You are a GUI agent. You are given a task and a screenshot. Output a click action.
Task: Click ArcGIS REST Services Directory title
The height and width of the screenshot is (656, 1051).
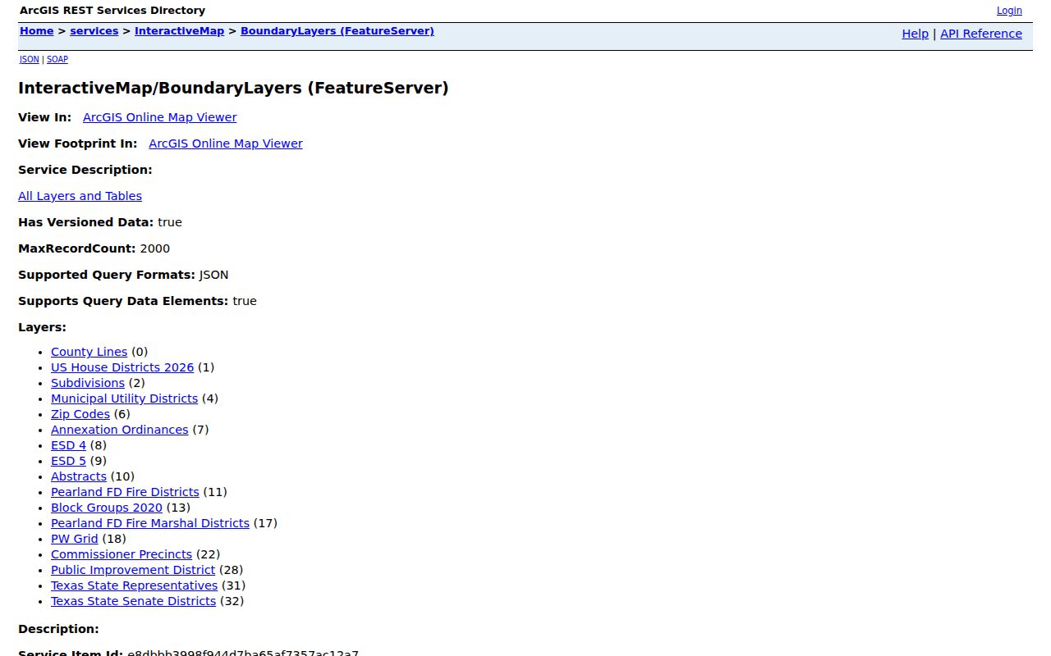112,11
